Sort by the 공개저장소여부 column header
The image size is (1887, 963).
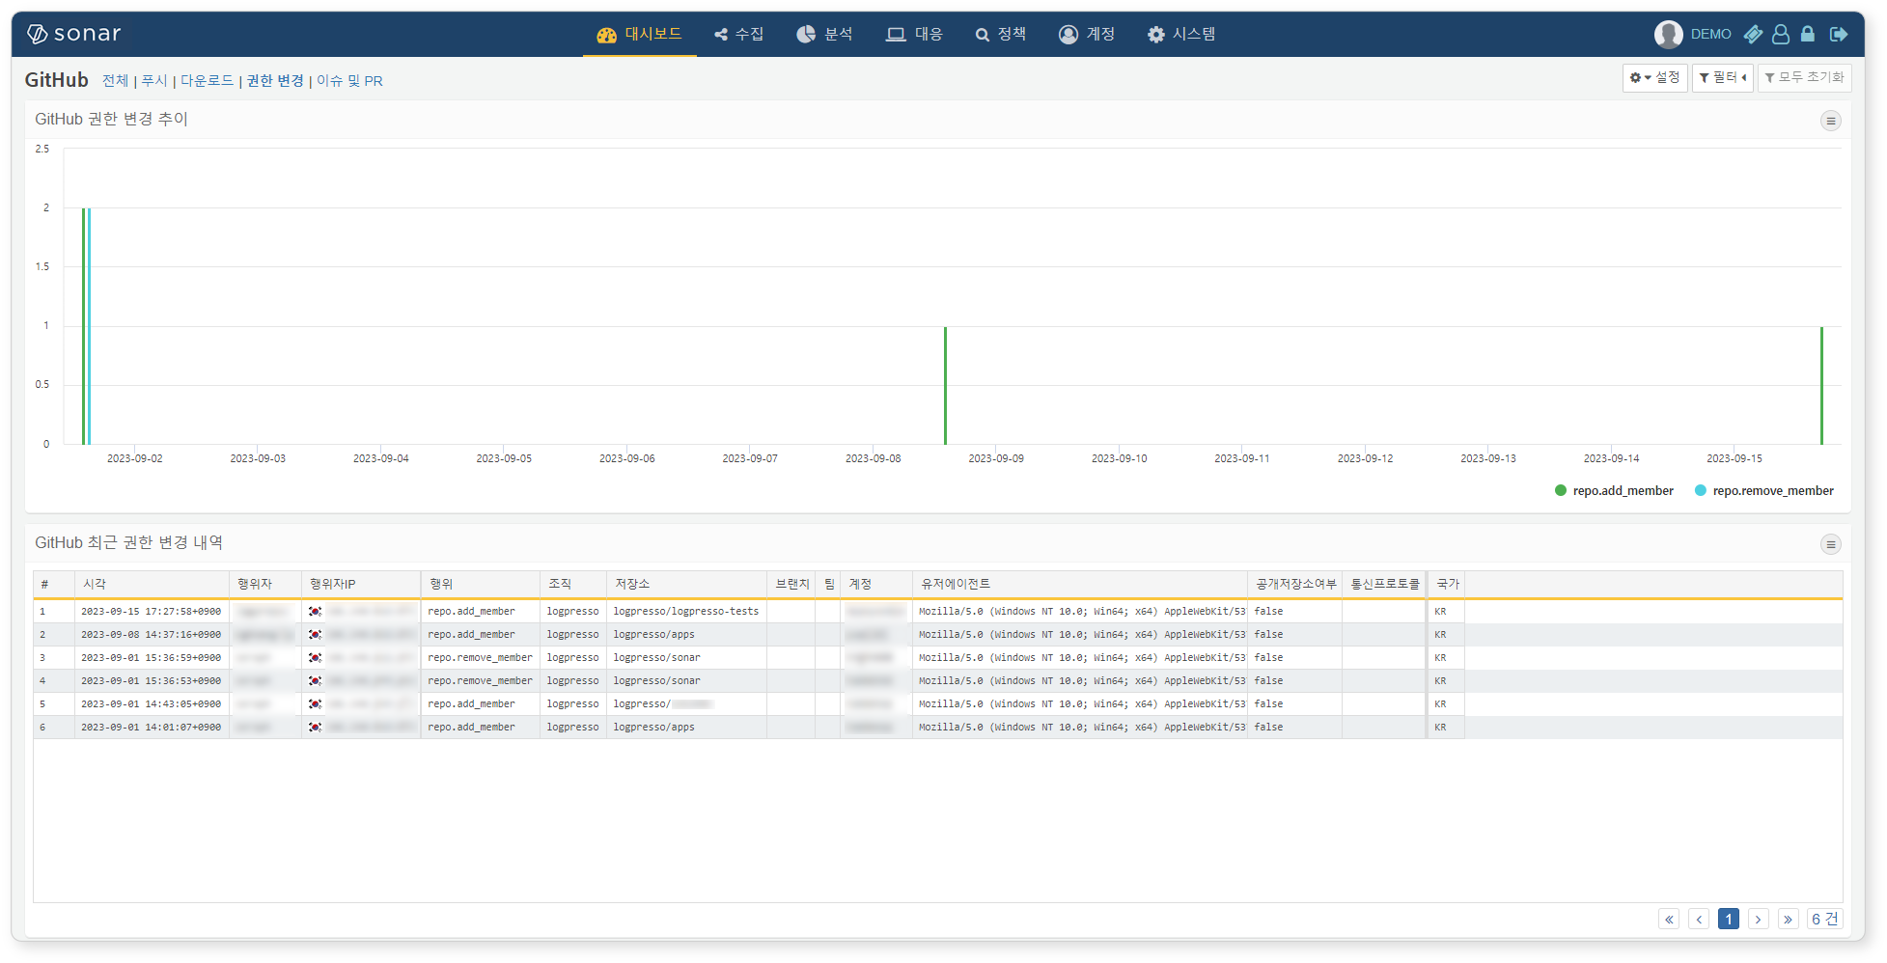(1294, 584)
